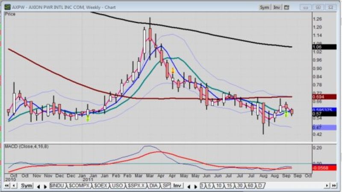This screenshot has height=192, width=342.
Task: Click the 2010 year label on time axis
Action: pyautogui.click(x=11, y=180)
